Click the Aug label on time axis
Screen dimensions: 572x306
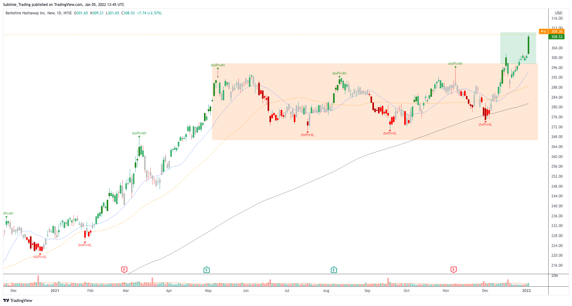click(x=326, y=291)
